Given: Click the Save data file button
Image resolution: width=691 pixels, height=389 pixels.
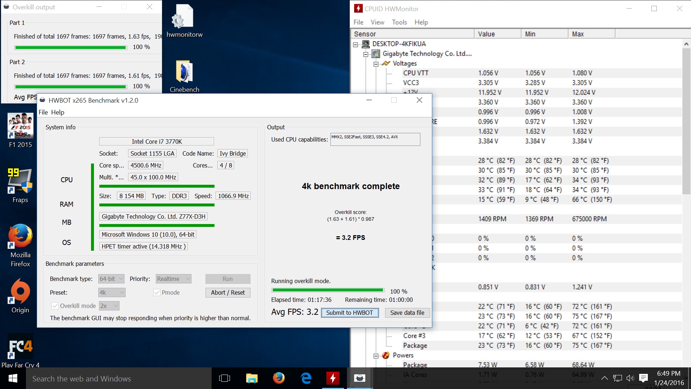Looking at the screenshot, I should tap(407, 313).
